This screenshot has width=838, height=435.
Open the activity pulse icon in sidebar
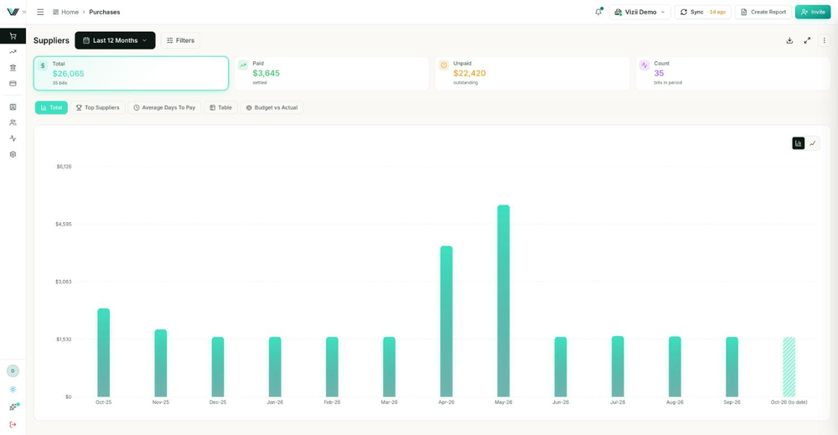(13, 138)
